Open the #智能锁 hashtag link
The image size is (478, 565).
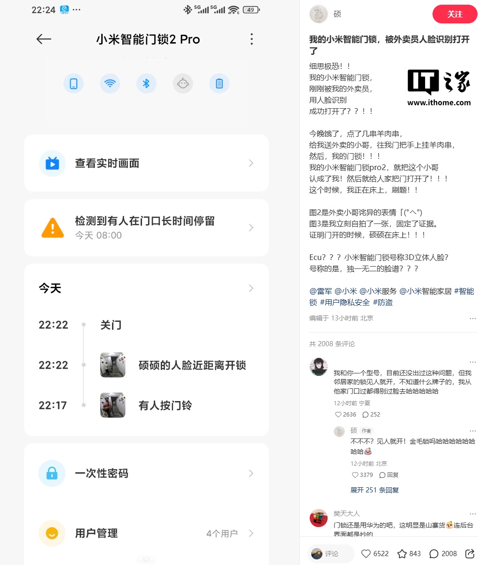point(463,291)
